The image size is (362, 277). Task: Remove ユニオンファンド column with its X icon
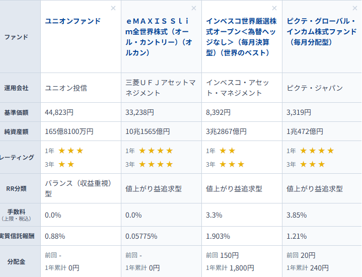(x=113, y=8)
